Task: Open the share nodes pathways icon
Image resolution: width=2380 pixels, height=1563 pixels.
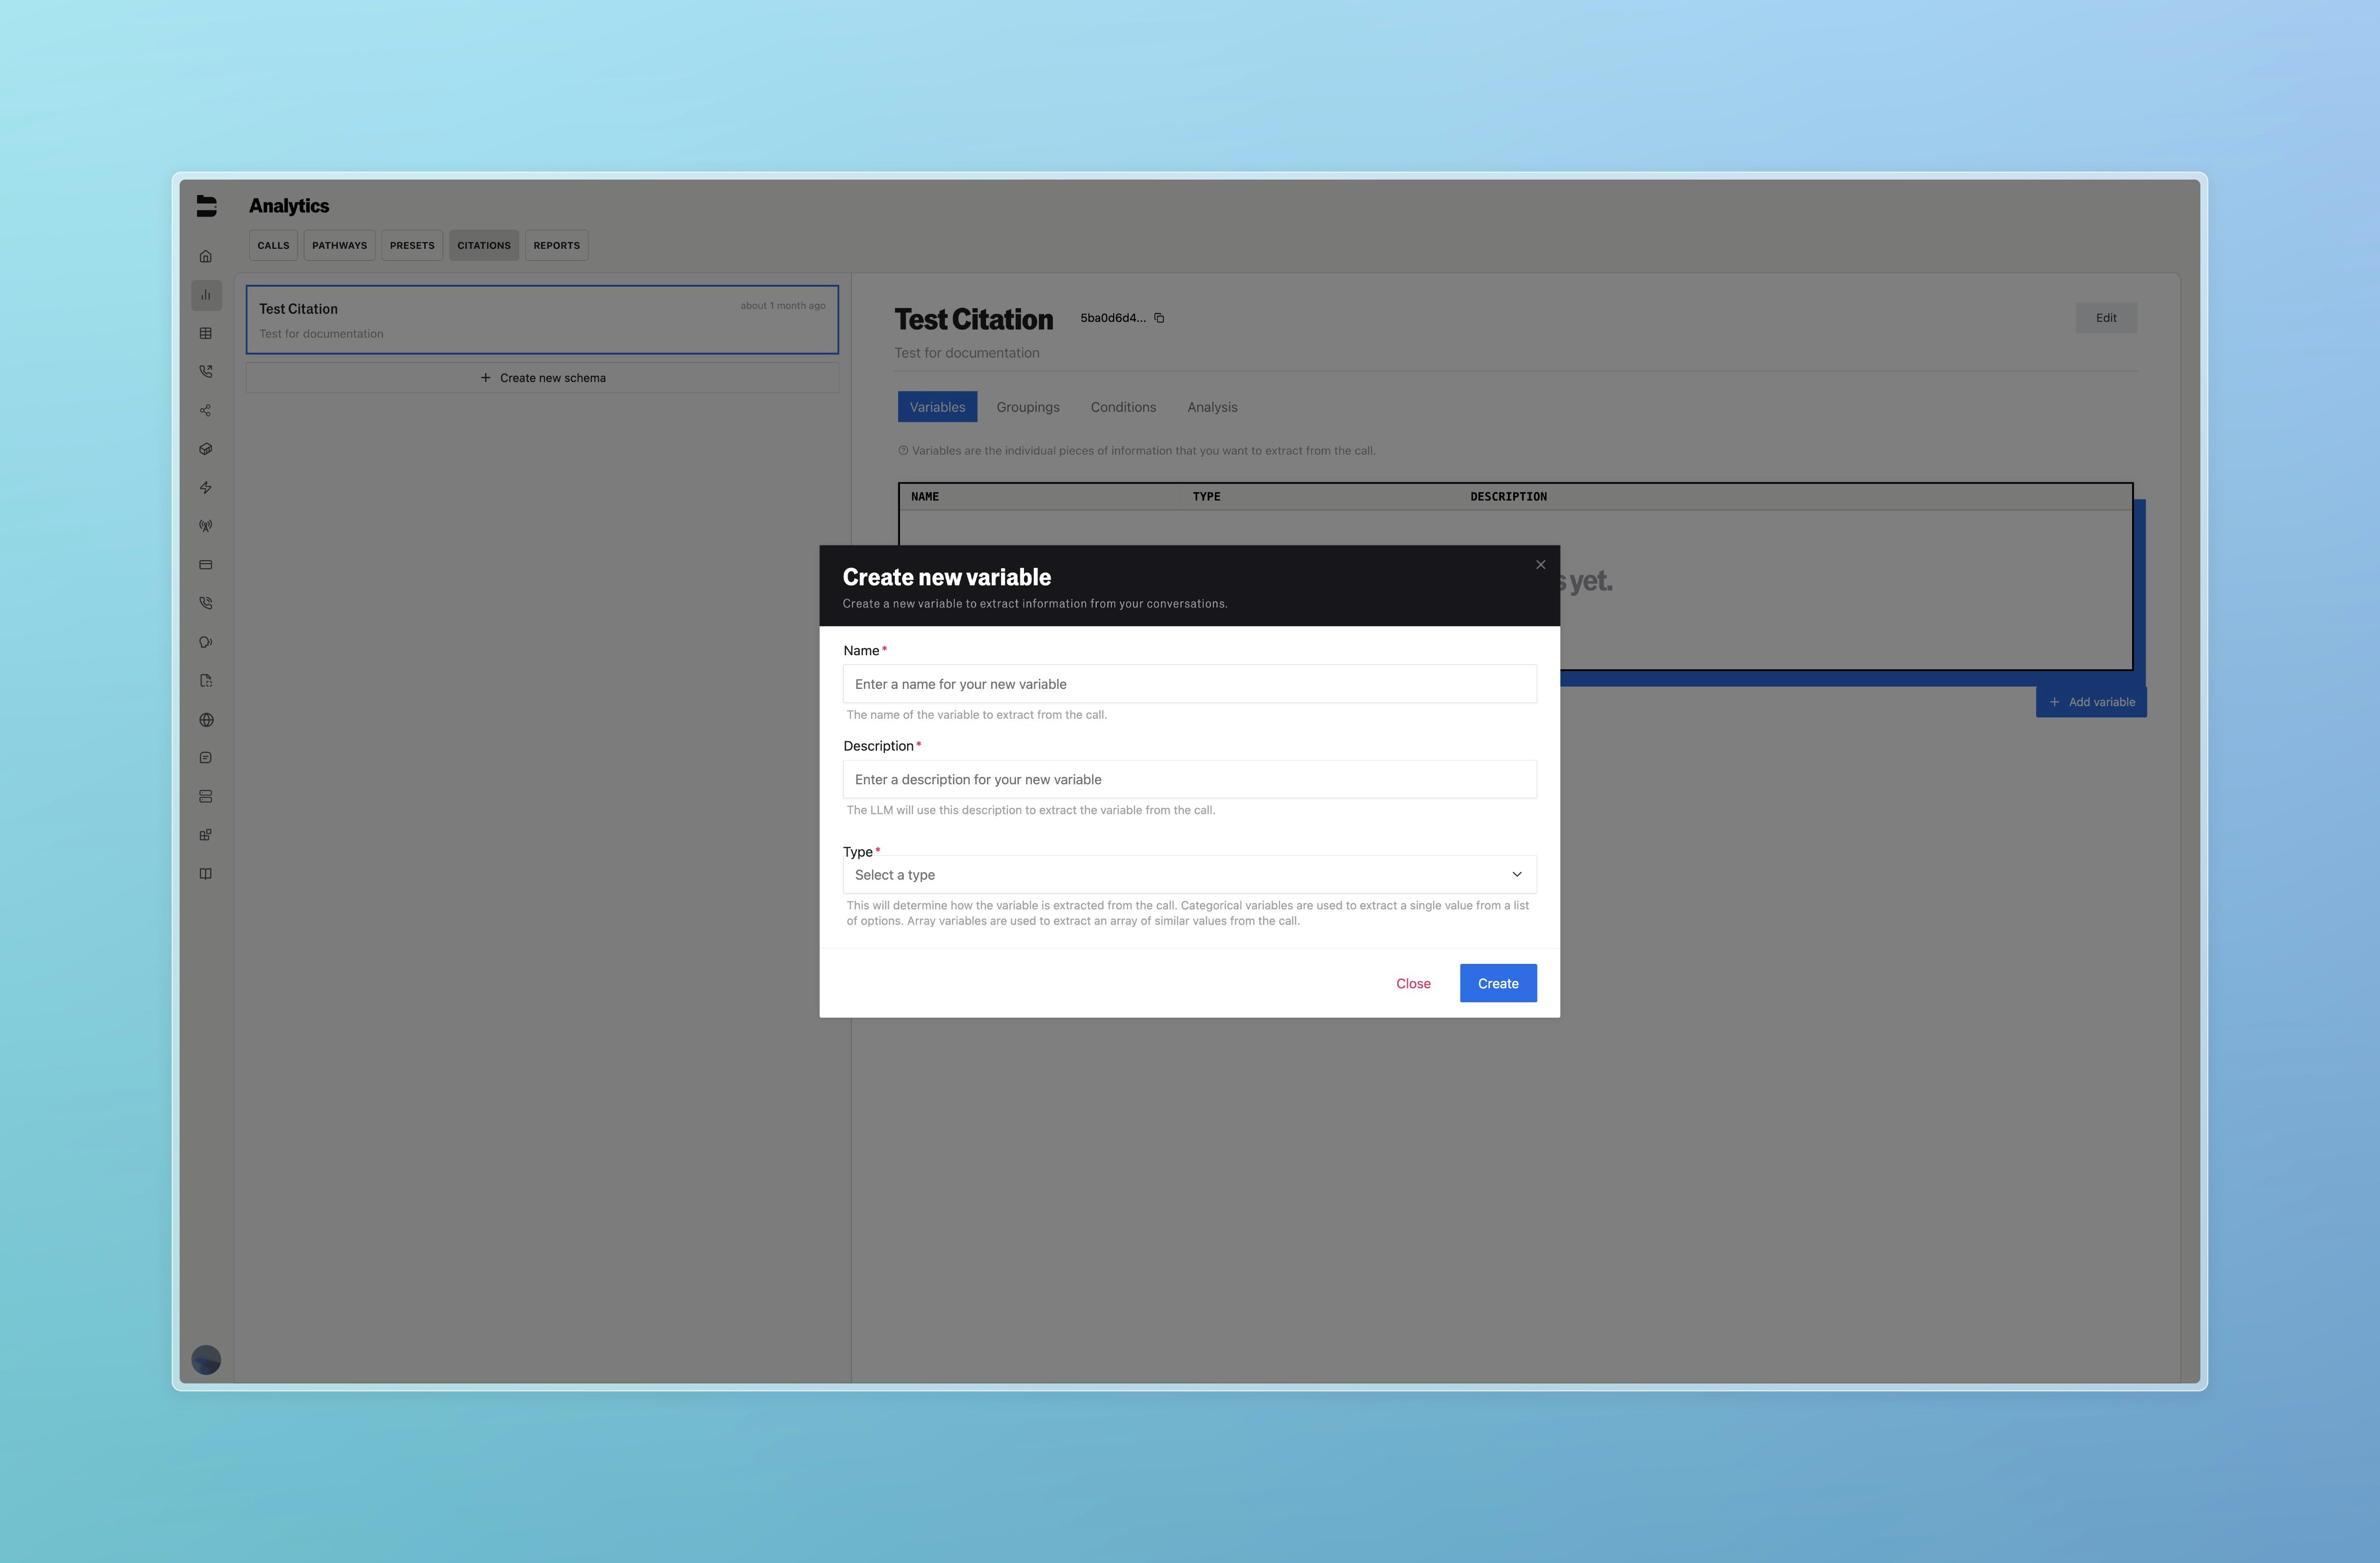Action: pyautogui.click(x=206, y=410)
